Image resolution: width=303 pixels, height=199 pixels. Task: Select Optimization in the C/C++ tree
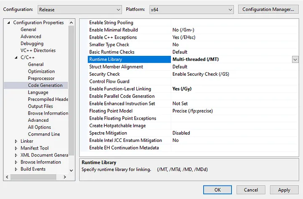coord(41,71)
